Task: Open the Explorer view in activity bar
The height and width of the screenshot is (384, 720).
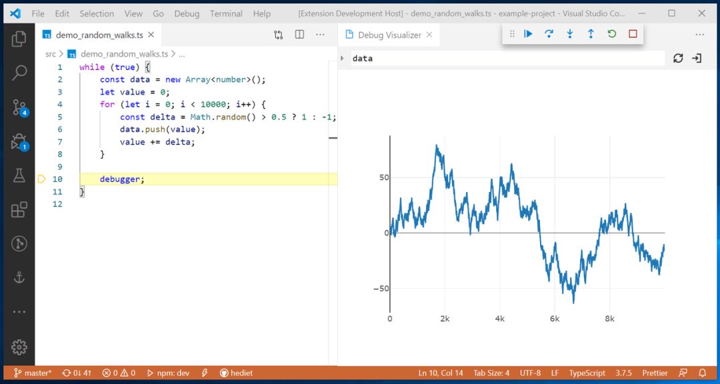Action: (x=19, y=39)
